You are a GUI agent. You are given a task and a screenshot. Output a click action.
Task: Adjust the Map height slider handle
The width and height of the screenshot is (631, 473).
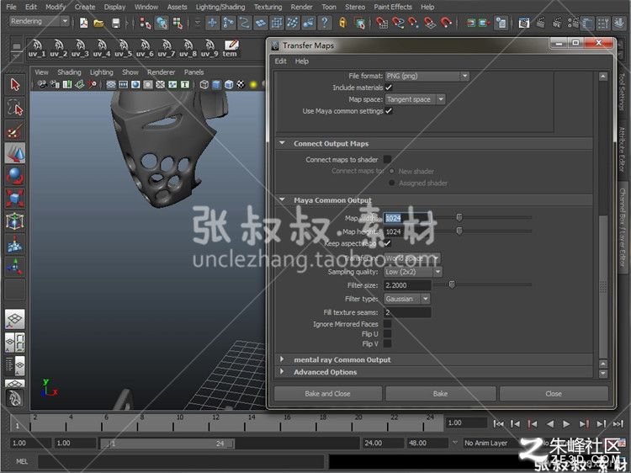tap(459, 231)
